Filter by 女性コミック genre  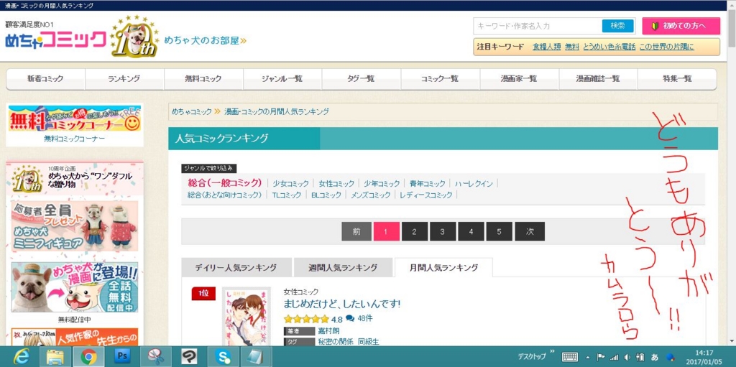coord(336,184)
